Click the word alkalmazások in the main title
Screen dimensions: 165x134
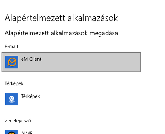(x=93, y=18)
